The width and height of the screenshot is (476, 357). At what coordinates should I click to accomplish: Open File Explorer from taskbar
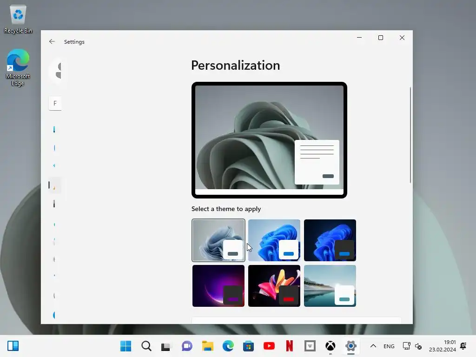coord(208,346)
